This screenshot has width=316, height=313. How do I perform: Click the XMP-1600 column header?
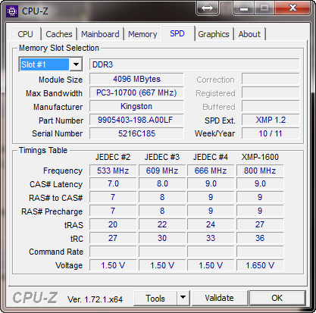point(260,157)
